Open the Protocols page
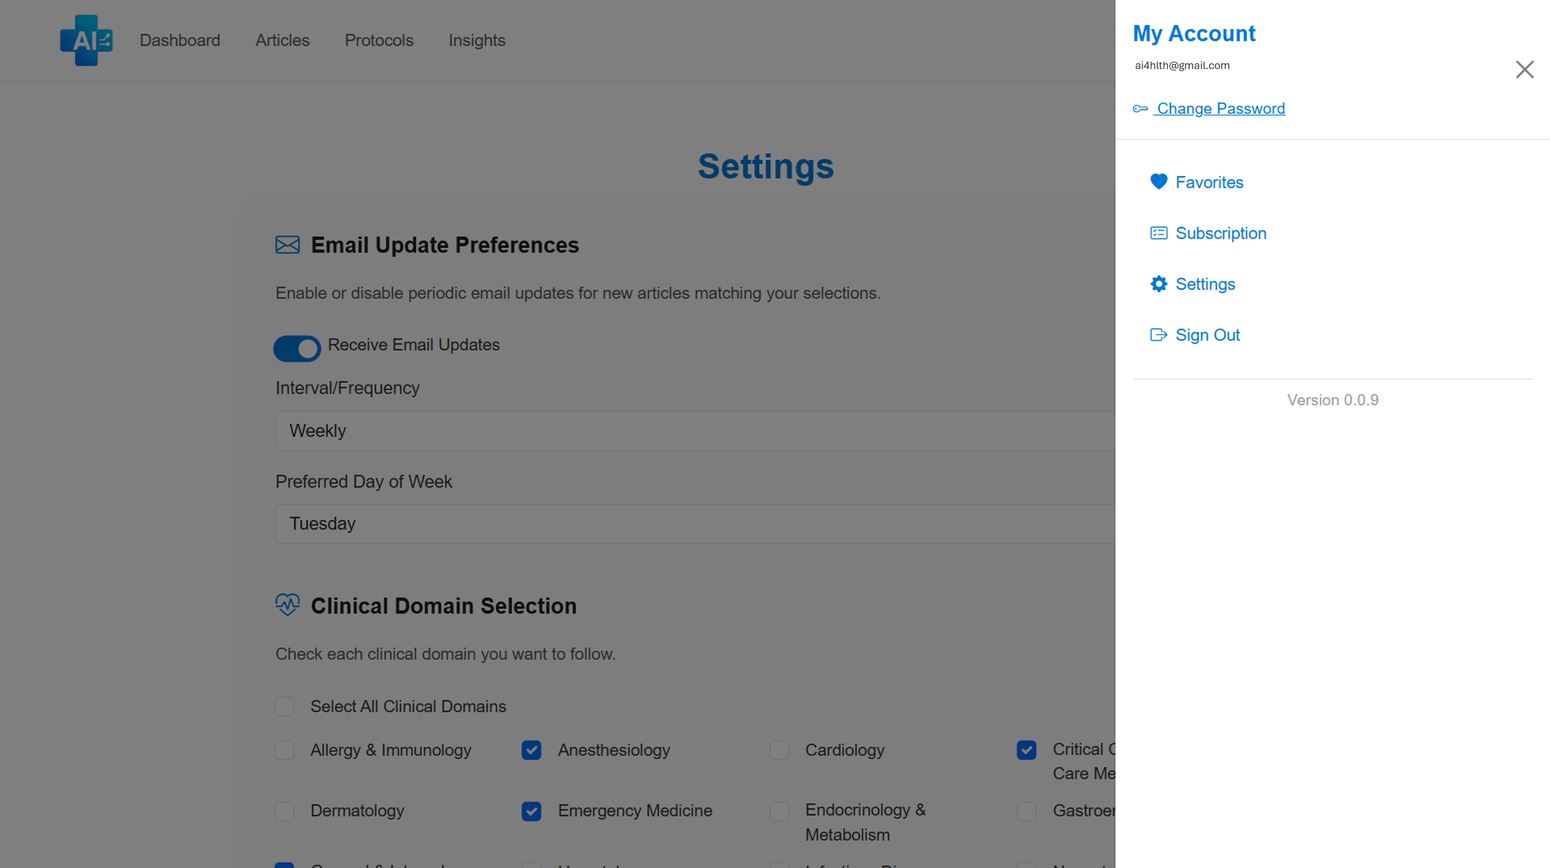 tap(379, 40)
